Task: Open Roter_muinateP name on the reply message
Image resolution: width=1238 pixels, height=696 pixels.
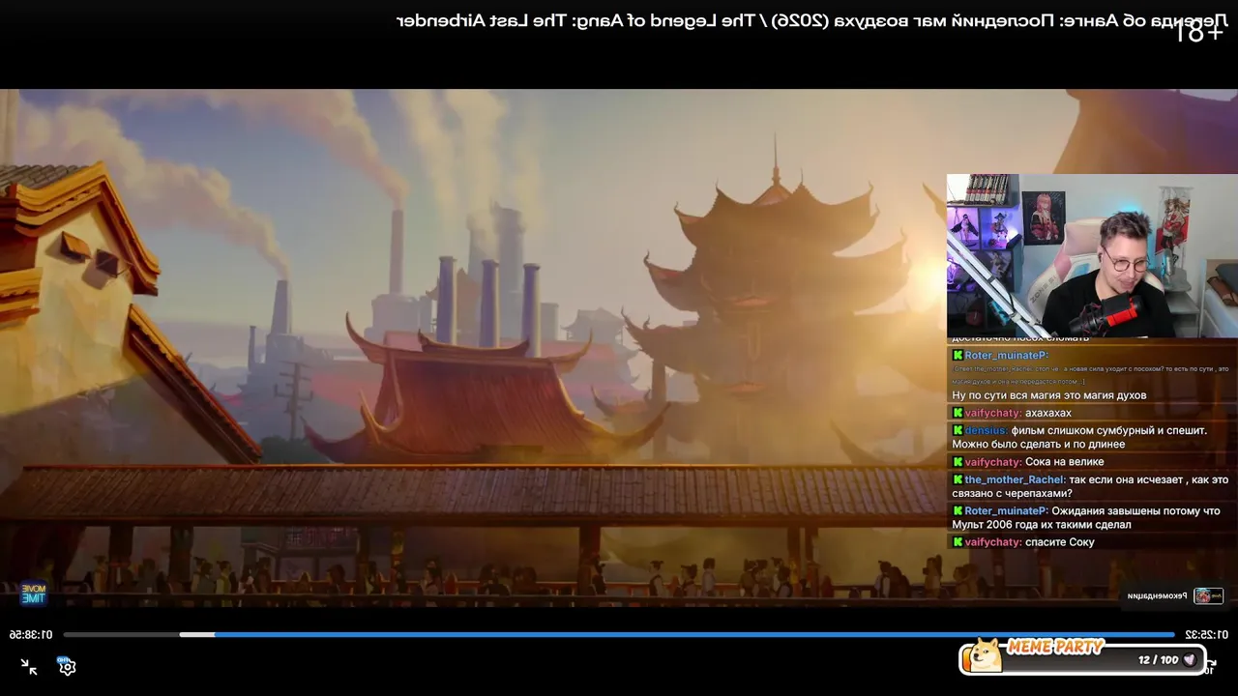Action: [1007, 355]
